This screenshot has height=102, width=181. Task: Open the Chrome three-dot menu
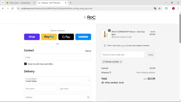coord(178,8)
